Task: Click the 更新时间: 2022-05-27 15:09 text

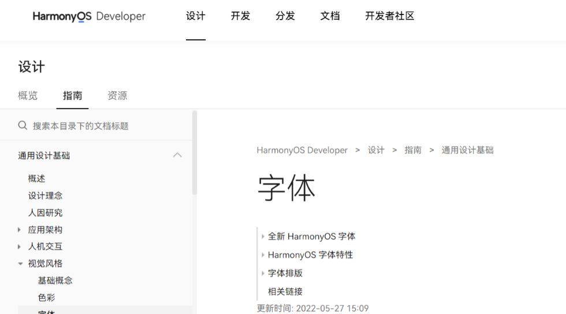Action: click(x=312, y=308)
